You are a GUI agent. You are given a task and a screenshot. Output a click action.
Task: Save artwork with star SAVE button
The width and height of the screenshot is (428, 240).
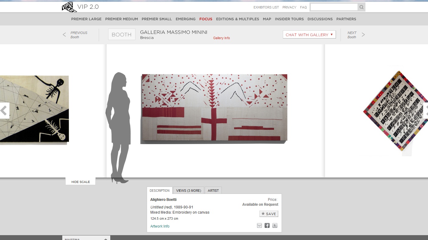pos(269,214)
